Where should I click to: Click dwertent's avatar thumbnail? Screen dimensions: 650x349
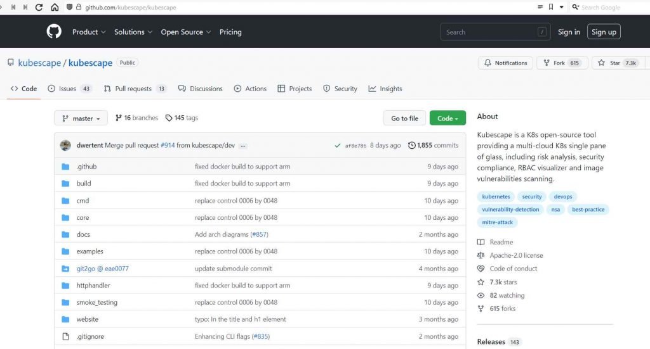65,145
